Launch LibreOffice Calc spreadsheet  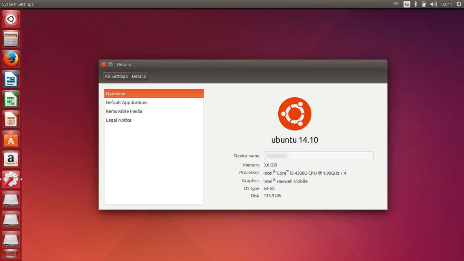click(x=11, y=99)
